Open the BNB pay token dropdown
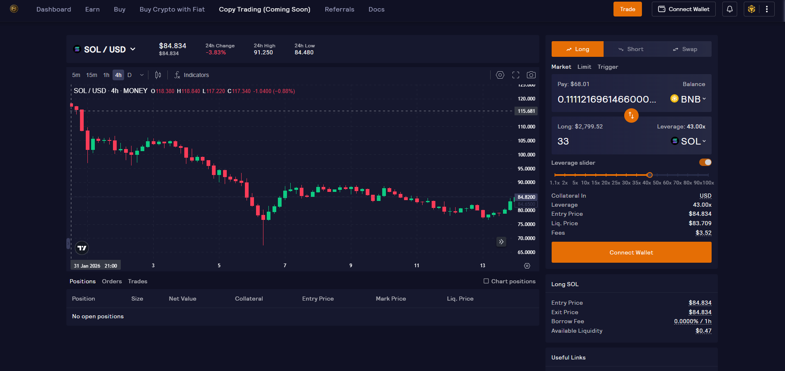785x371 pixels. 689,99
